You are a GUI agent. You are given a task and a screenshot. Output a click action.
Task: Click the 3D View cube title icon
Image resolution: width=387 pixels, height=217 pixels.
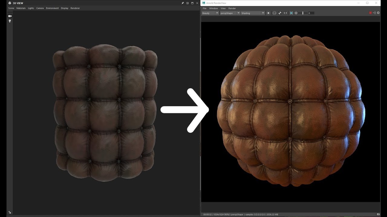click(x=10, y=3)
